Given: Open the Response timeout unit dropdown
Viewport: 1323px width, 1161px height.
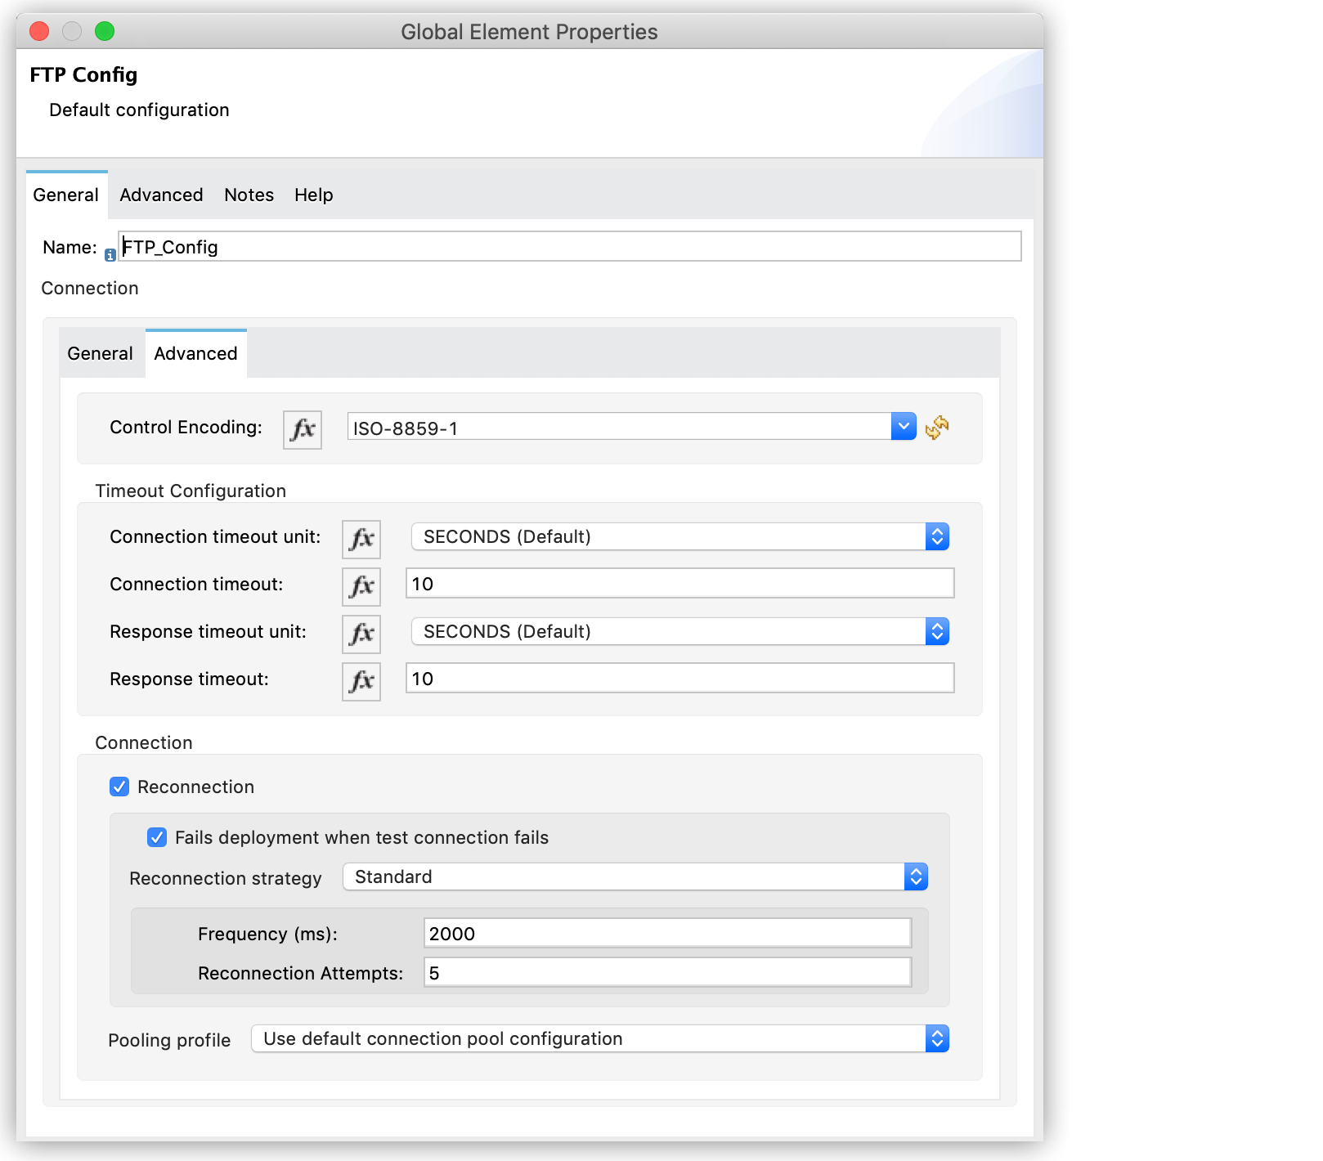Looking at the screenshot, I should point(937,631).
